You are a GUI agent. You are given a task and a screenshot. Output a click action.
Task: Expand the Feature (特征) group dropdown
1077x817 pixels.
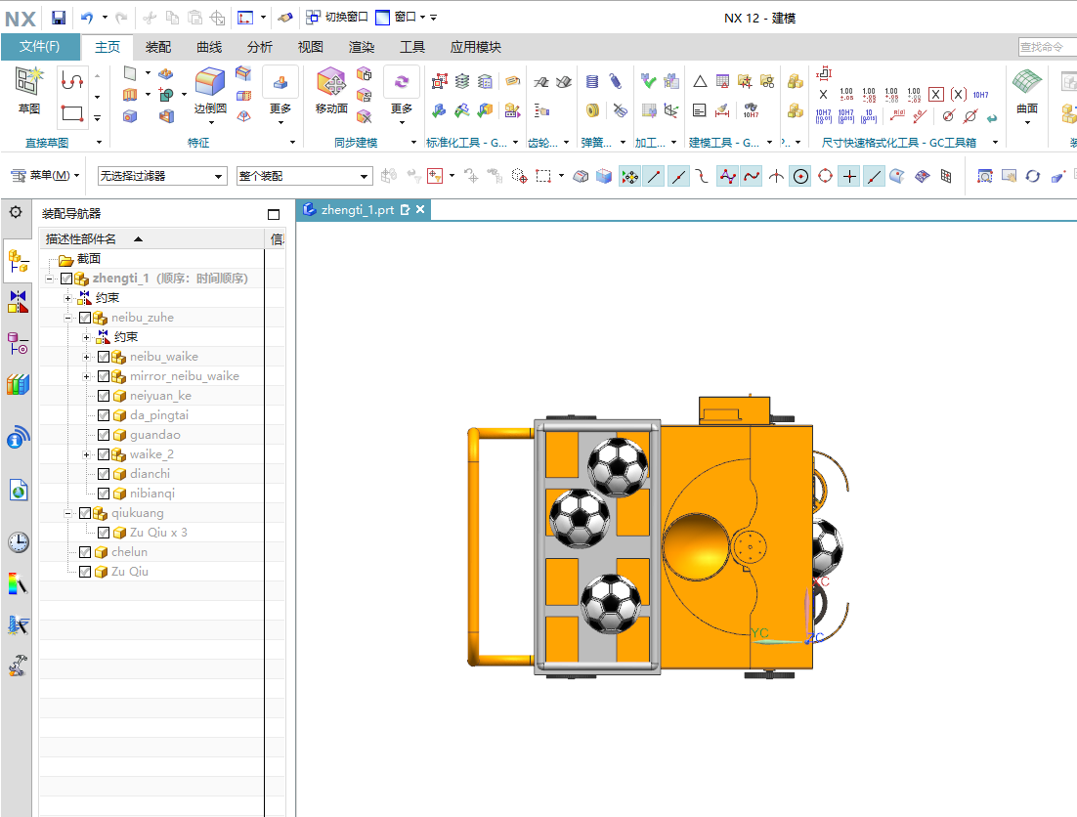(x=292, y=142)
